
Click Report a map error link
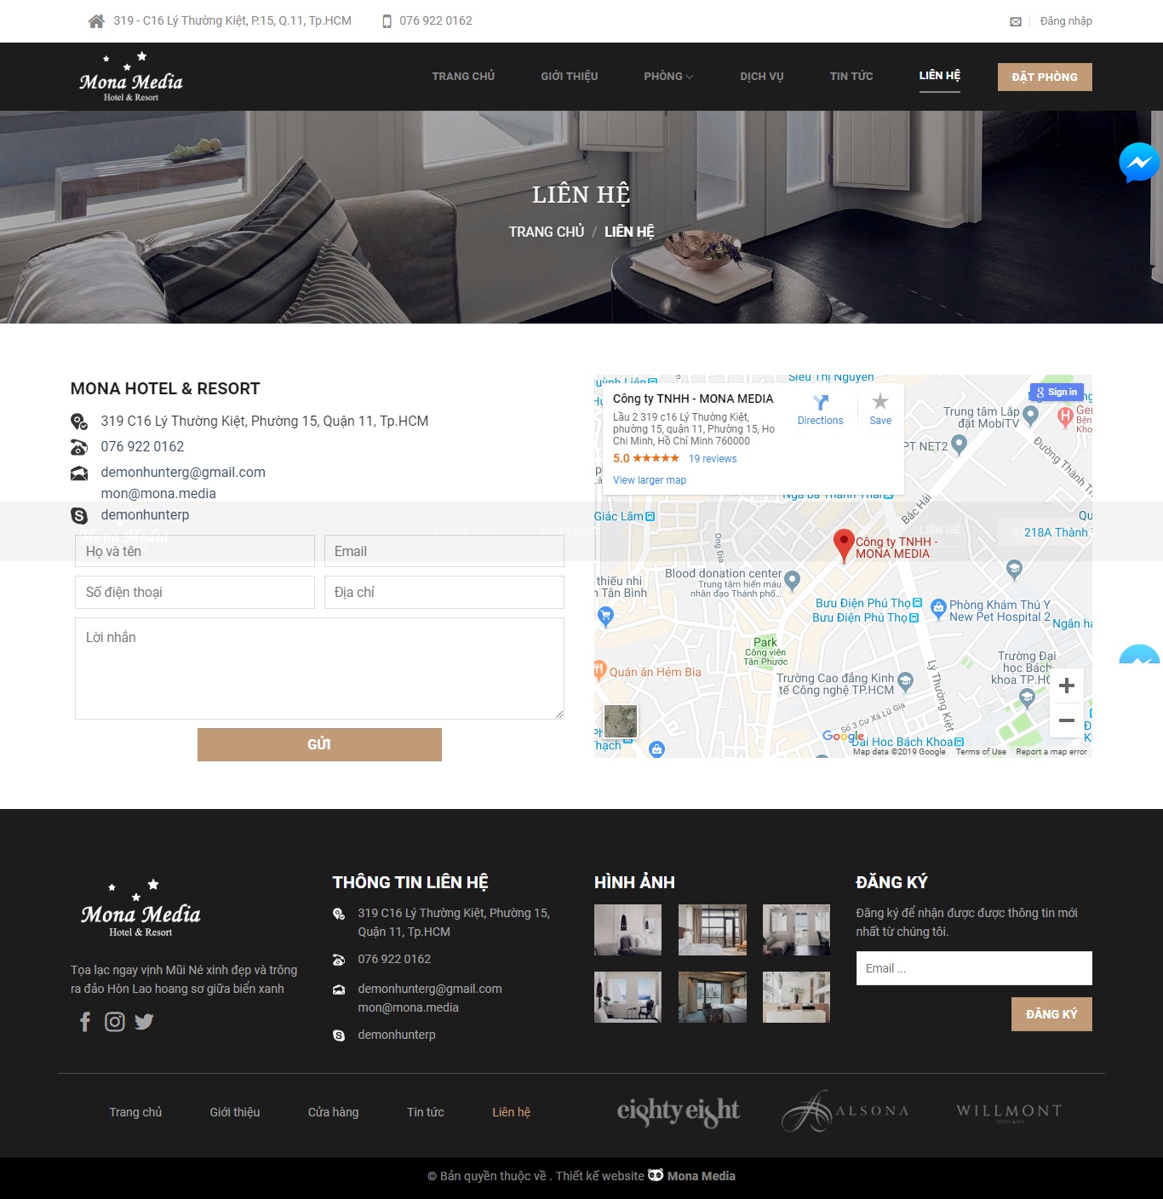[1051, 752]
